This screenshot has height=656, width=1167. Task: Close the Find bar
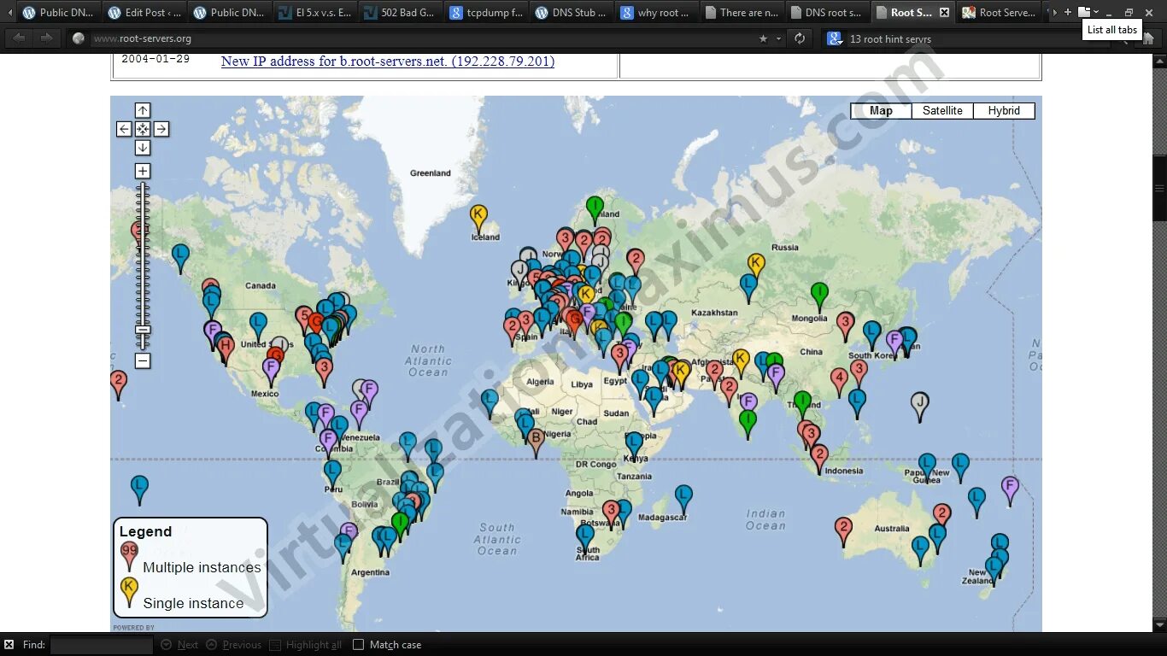point(9,645)
